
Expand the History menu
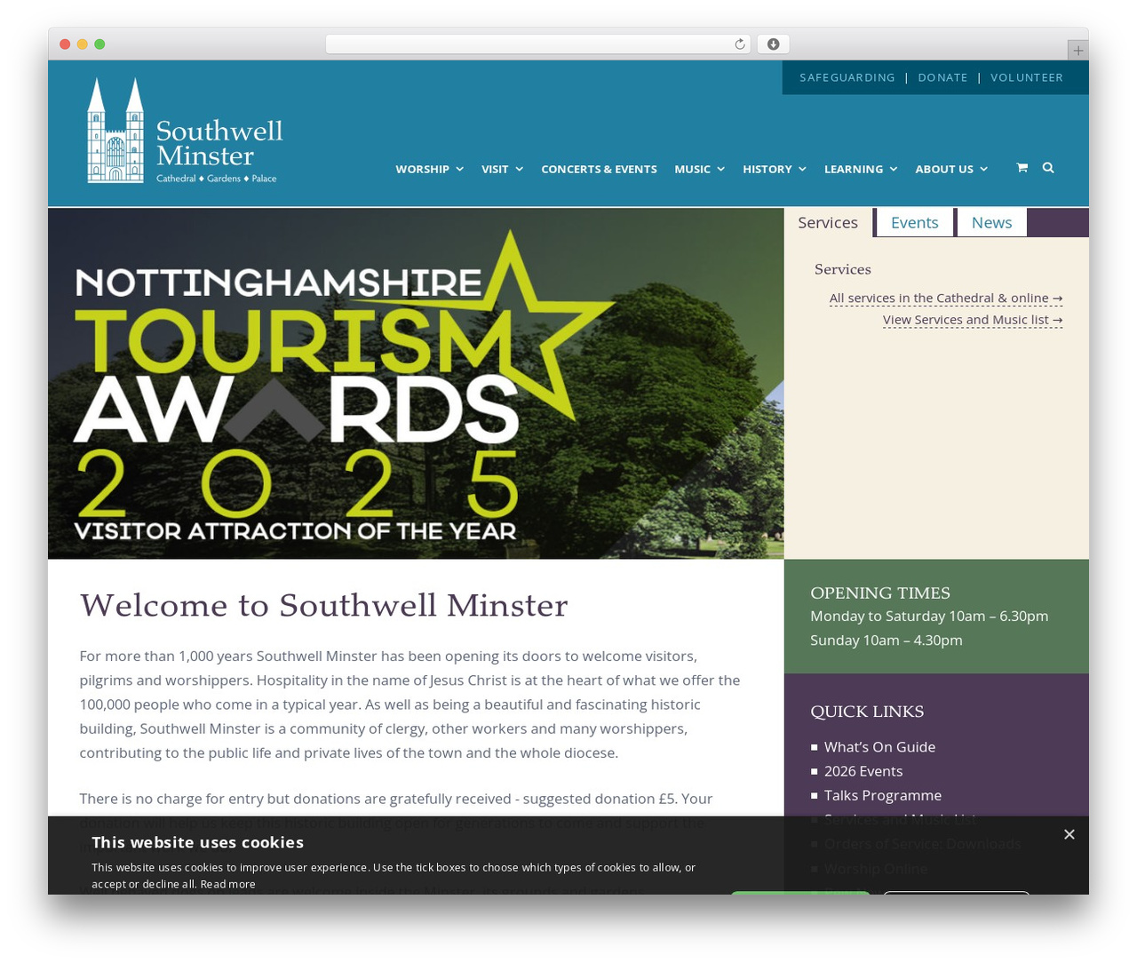pos(775,169)
